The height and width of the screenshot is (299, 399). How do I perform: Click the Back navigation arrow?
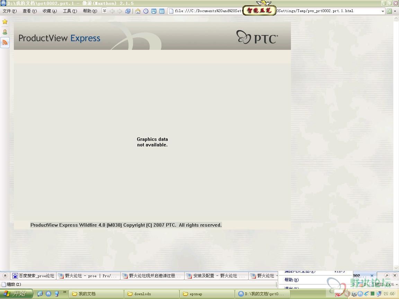click(112, 11)
